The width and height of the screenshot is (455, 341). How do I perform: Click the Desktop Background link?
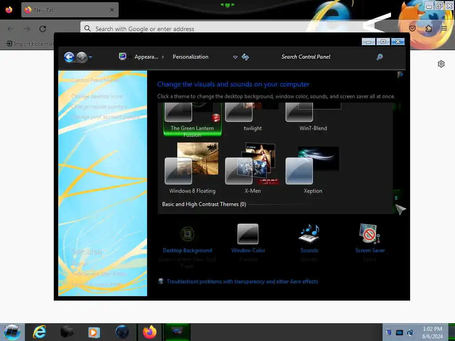click(188, 250)
